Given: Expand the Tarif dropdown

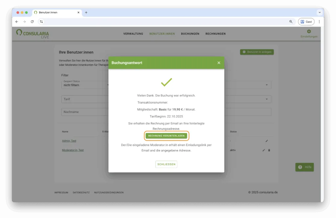Looking at the screenshot, I should (x=85, y=99).
